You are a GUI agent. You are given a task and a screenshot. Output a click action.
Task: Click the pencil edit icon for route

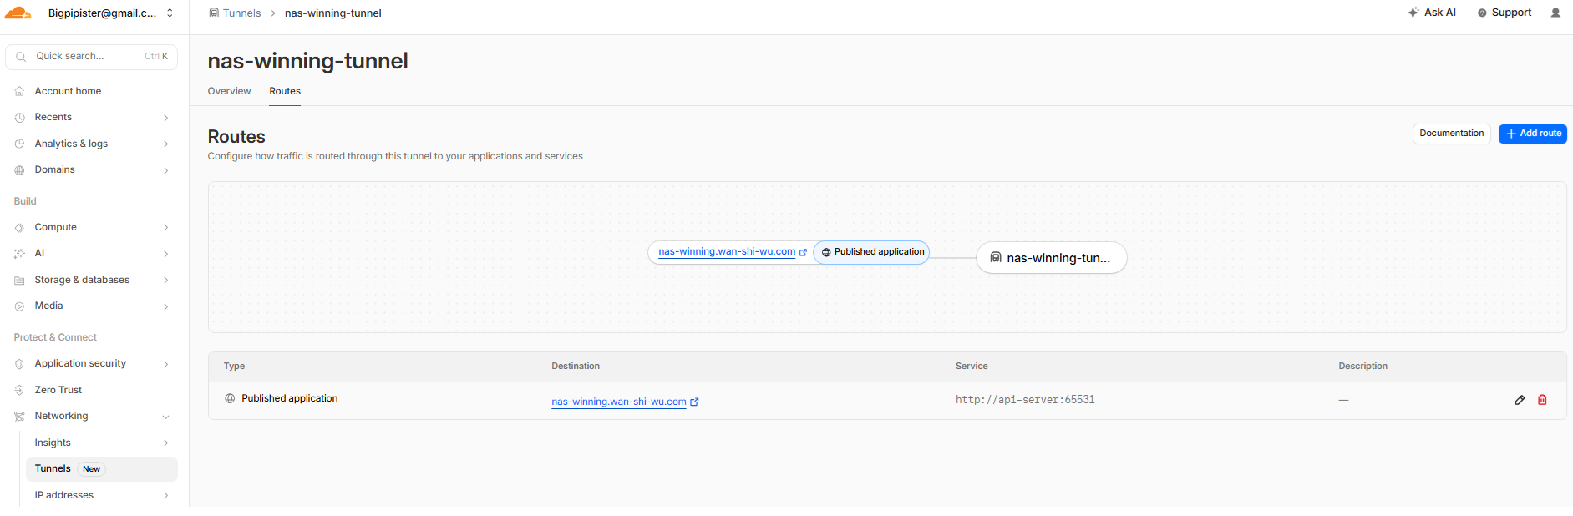click(1520, 400)
